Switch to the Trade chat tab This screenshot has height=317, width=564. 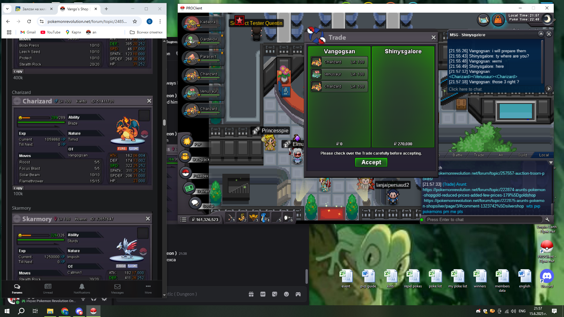479,155
